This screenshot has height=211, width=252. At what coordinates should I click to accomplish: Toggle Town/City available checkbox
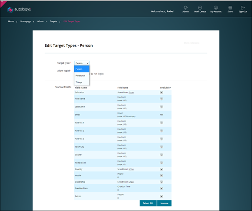(x=161, y=147)
